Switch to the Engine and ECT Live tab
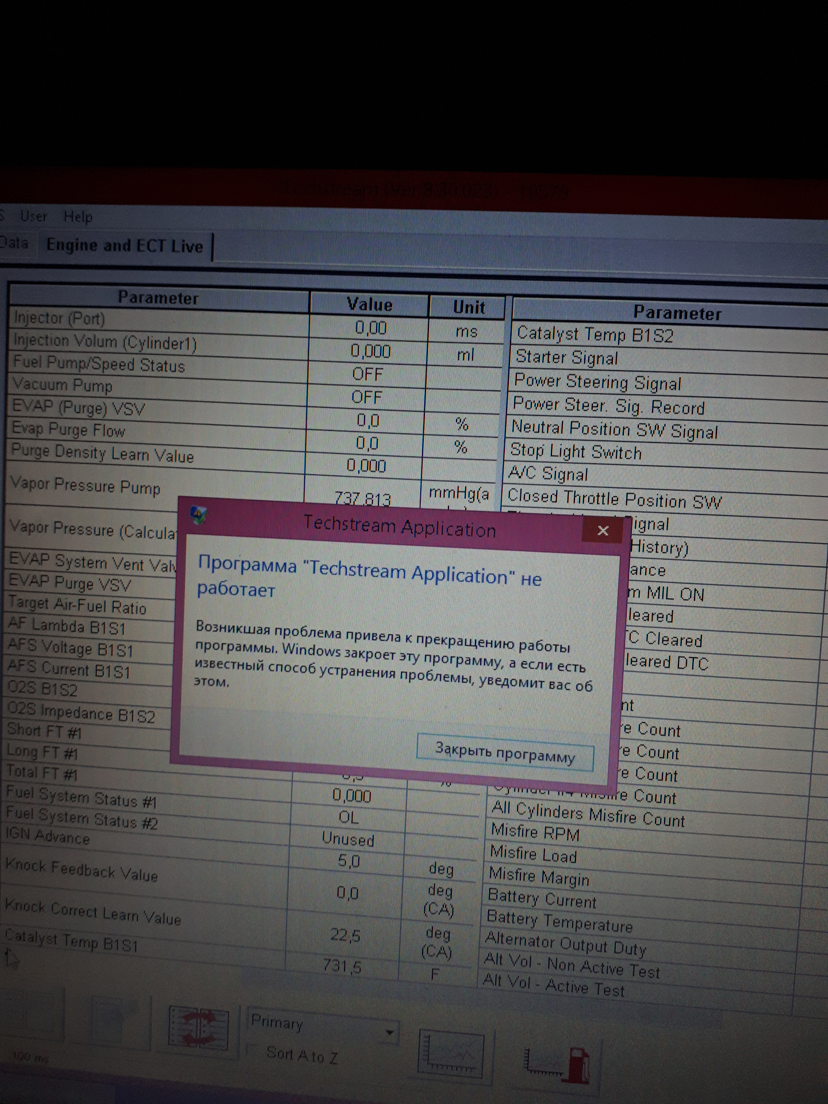 point(124,246)
